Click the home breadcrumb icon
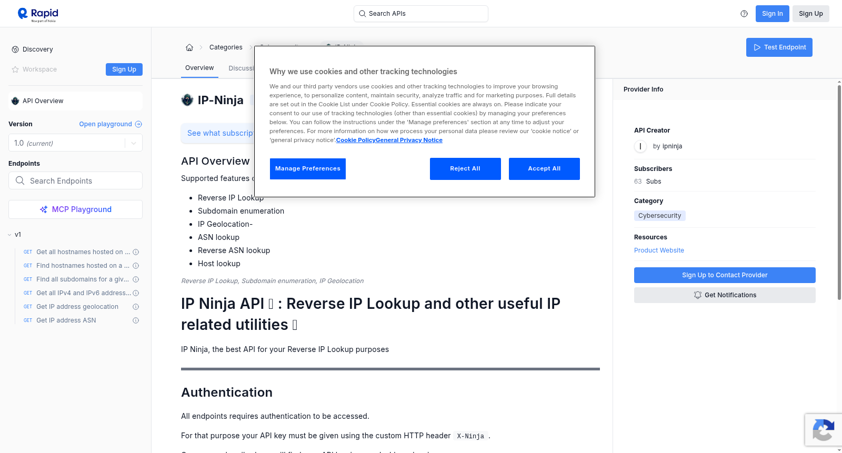 click(x=189, y=47)
